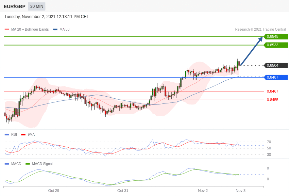Click the MA 20 + Bollinger Bands swatch
This screenshot has width=289, height=196.
[7, 29]
